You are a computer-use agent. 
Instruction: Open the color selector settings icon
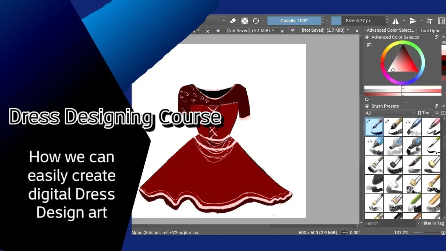[369, 45]
